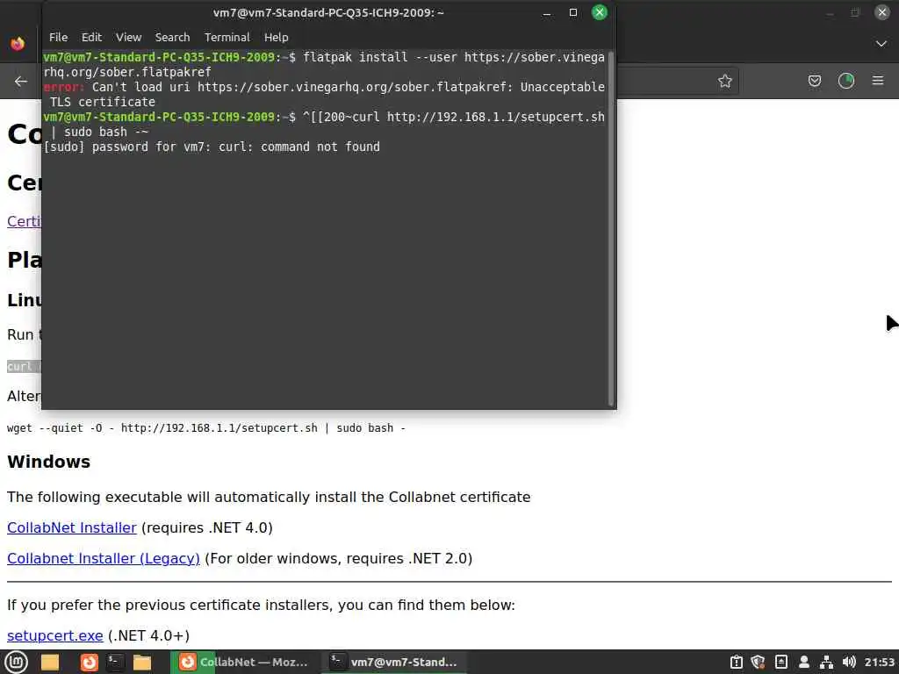Expand the Firefox tab list chevron
899x674 pixels.
tap(881, 44)
